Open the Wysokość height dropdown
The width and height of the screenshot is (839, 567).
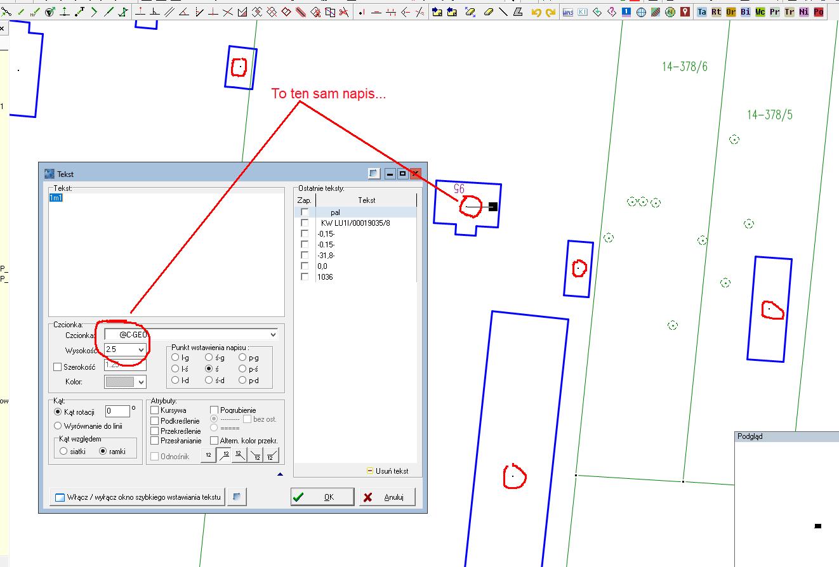pyautogui.click(x=141, y=349)
